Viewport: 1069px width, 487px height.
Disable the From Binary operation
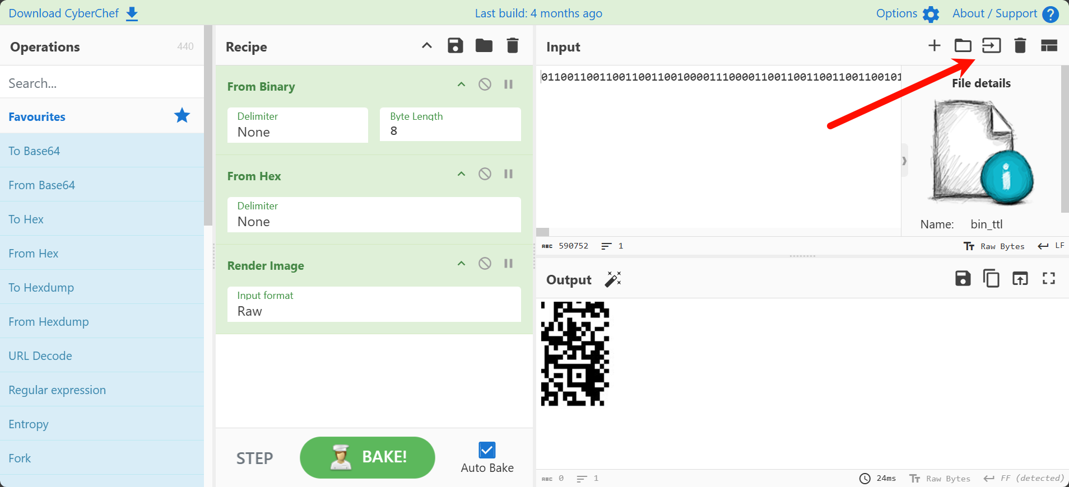pyautogui.click(x=485, y=85)
